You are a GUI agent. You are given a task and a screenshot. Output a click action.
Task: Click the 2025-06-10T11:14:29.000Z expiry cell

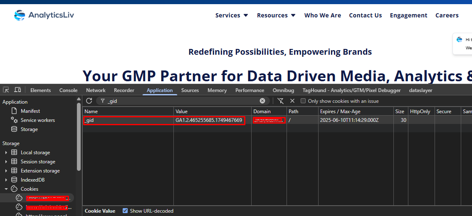[x=356, y=120]
